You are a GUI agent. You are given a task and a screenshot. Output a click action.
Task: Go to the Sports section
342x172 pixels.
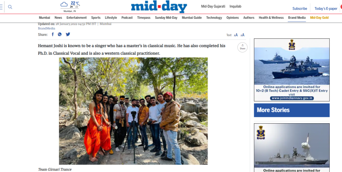click(x=96, y=18)
